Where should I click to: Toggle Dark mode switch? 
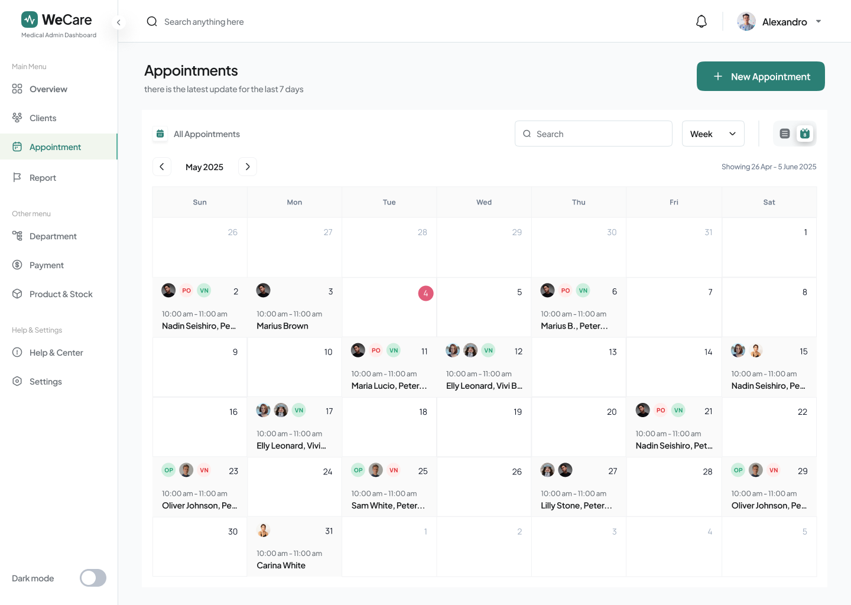93,578
